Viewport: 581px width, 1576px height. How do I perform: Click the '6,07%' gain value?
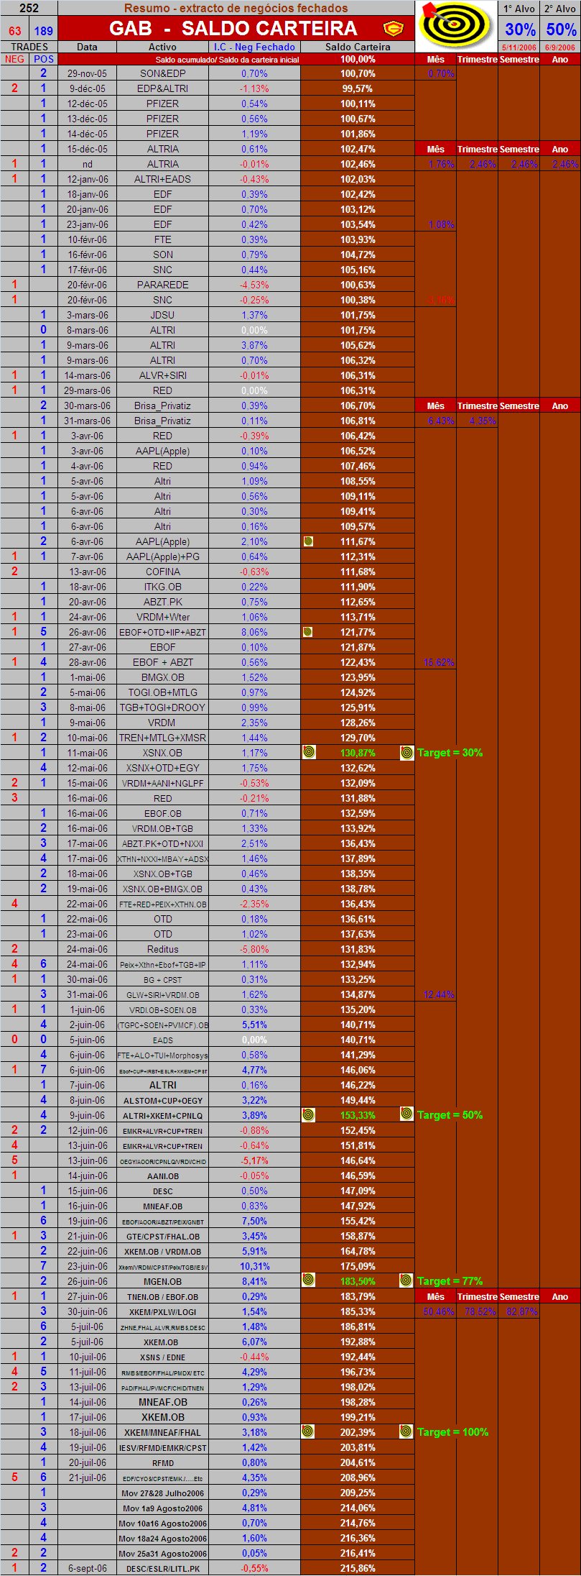(x=254, y=1342)
